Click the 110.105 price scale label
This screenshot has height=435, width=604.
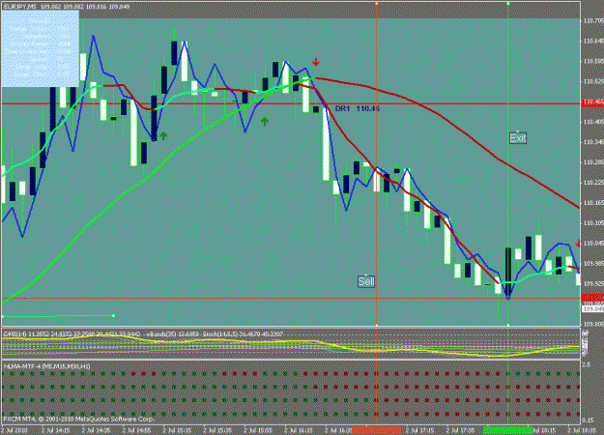tap(593, 222)
